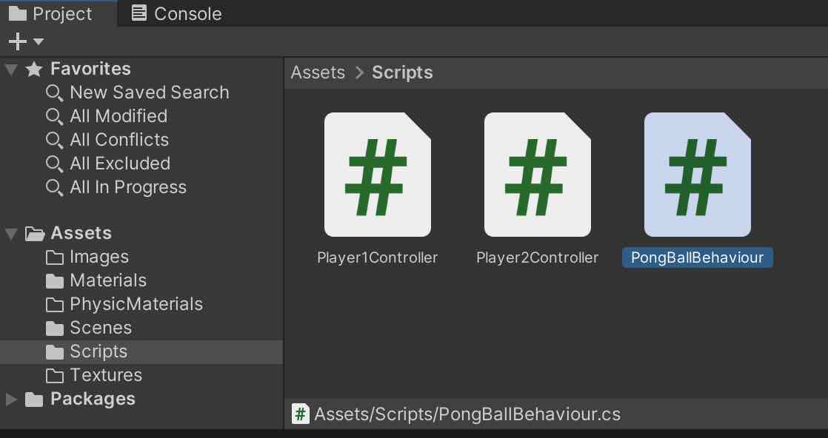Select the PhysicMaterials folder

pyautogui.click(x=136, y=304)
